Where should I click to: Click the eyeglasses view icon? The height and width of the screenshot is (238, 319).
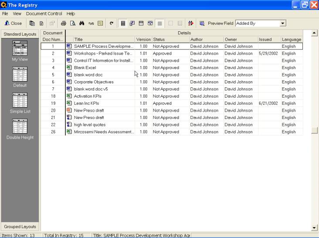pos(91,23)
